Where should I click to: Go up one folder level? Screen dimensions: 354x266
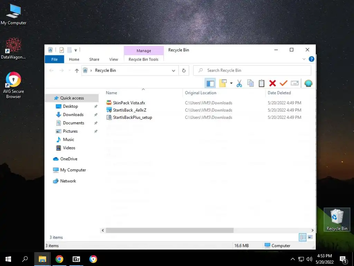(x=77, y=71)
